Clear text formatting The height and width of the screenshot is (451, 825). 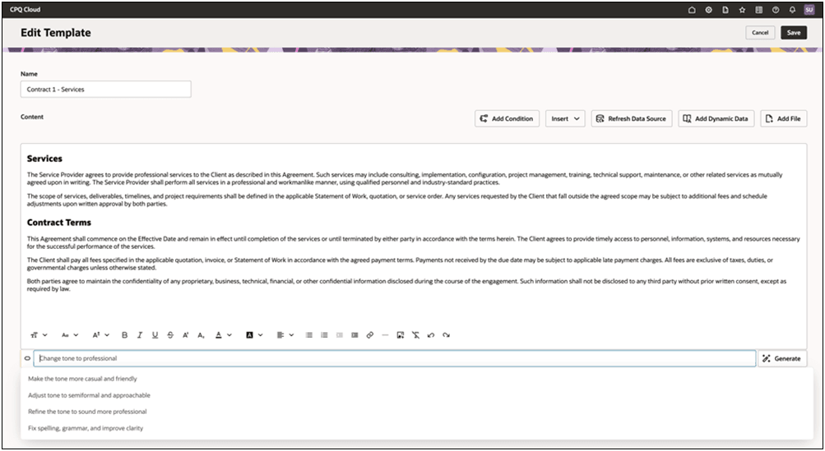point(415,335)
